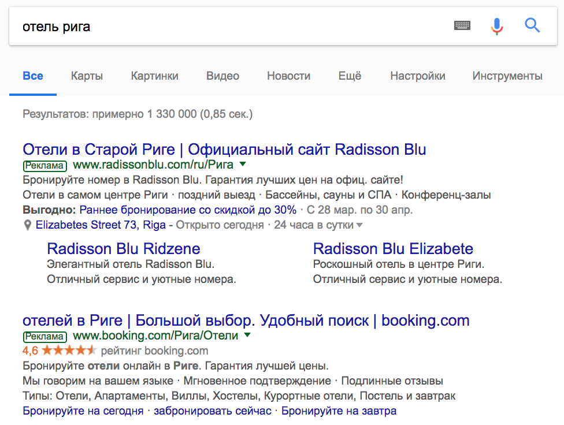Open 'Инструменты' search tools
The height and width of the screenshot is (425, 564).
coord(507,76)
